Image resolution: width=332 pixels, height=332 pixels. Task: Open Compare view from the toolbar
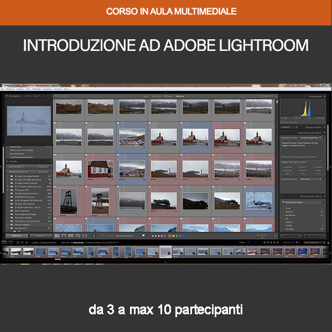[70, 236]
